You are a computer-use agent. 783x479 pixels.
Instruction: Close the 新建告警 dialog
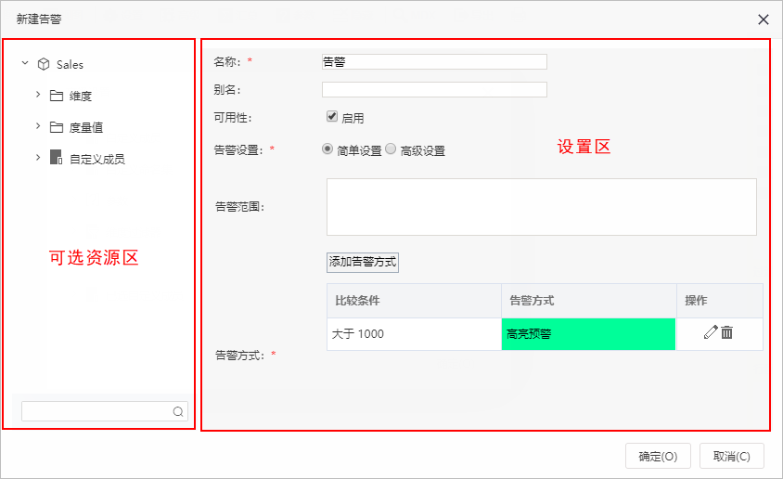pos(763,19)
